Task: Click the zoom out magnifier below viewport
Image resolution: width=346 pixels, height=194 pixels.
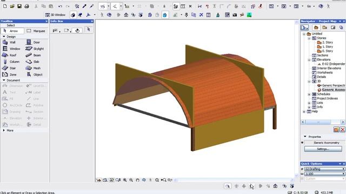Action: click(131, 180)
